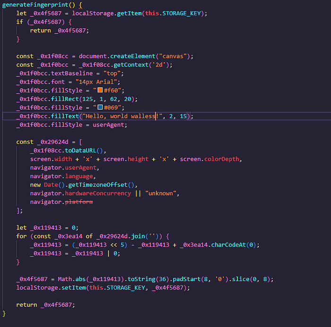Click STORAGE_KEY in the getItem call
The width and height of the screenshot is (331, 327).
coord(182,13)
